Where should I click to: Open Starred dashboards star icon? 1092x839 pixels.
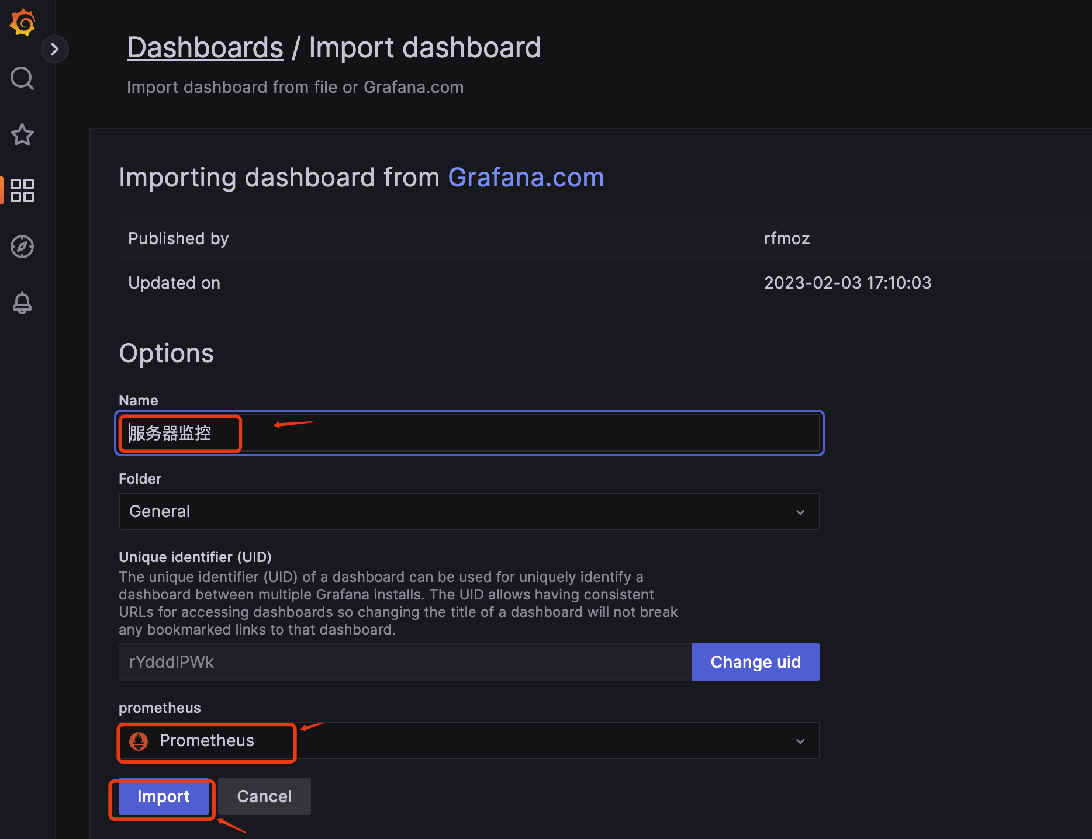[x=22, y=134]
